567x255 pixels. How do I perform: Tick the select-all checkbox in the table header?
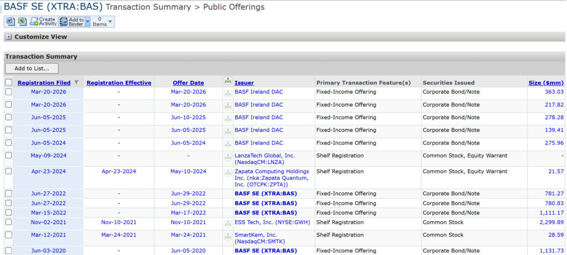click(x=9, y=82)
